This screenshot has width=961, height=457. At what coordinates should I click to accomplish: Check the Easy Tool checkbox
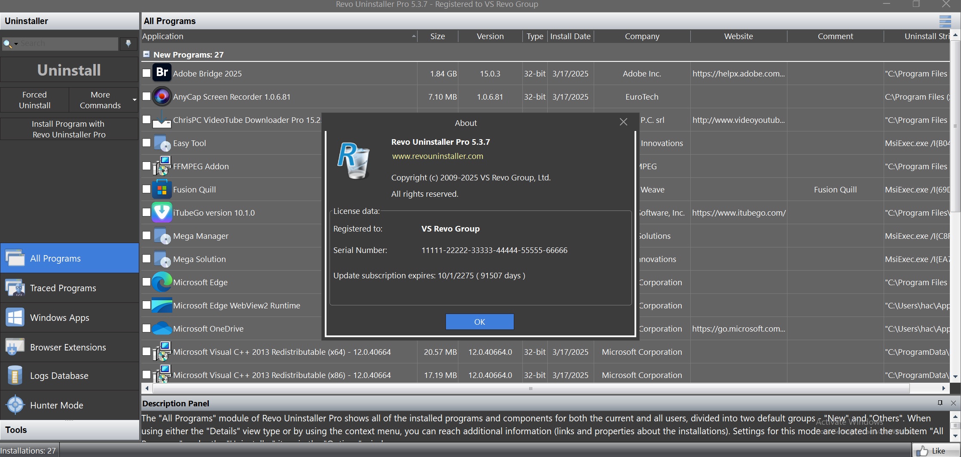coord(146,143)
